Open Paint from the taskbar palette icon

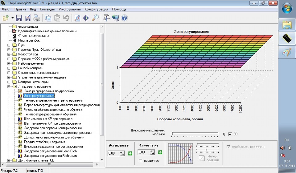287,52
